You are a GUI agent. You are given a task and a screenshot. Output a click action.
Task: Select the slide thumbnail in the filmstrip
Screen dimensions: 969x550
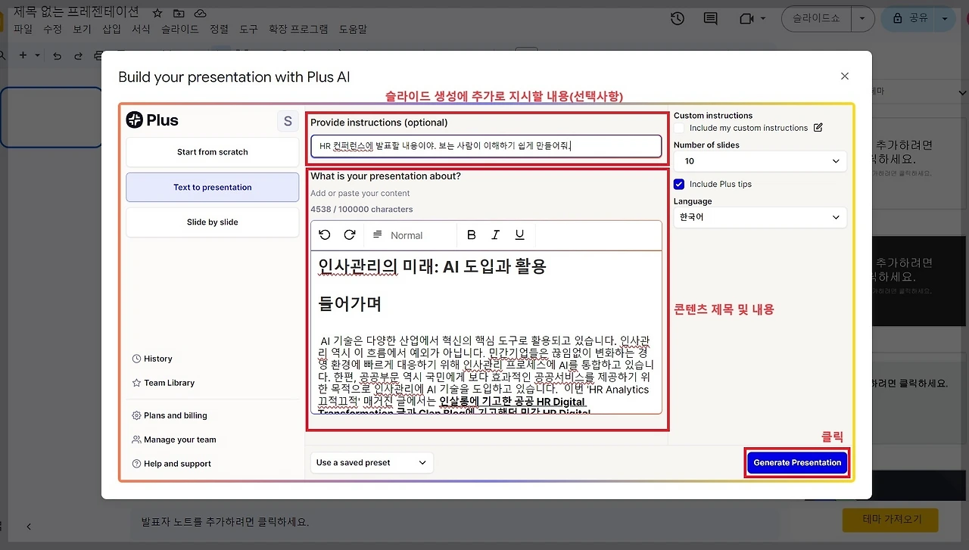51,117
